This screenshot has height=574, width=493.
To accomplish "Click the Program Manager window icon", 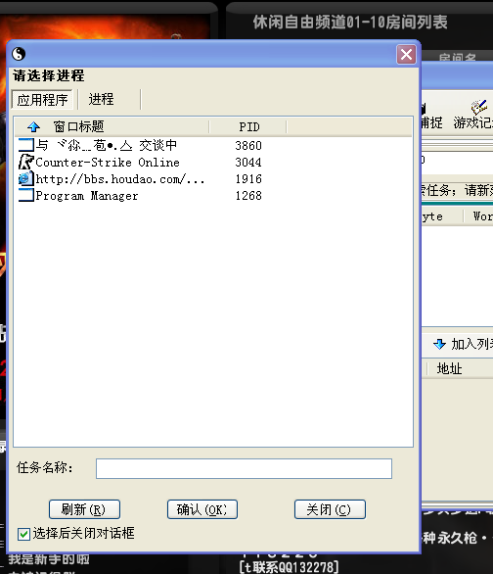I will click(26, 195).
